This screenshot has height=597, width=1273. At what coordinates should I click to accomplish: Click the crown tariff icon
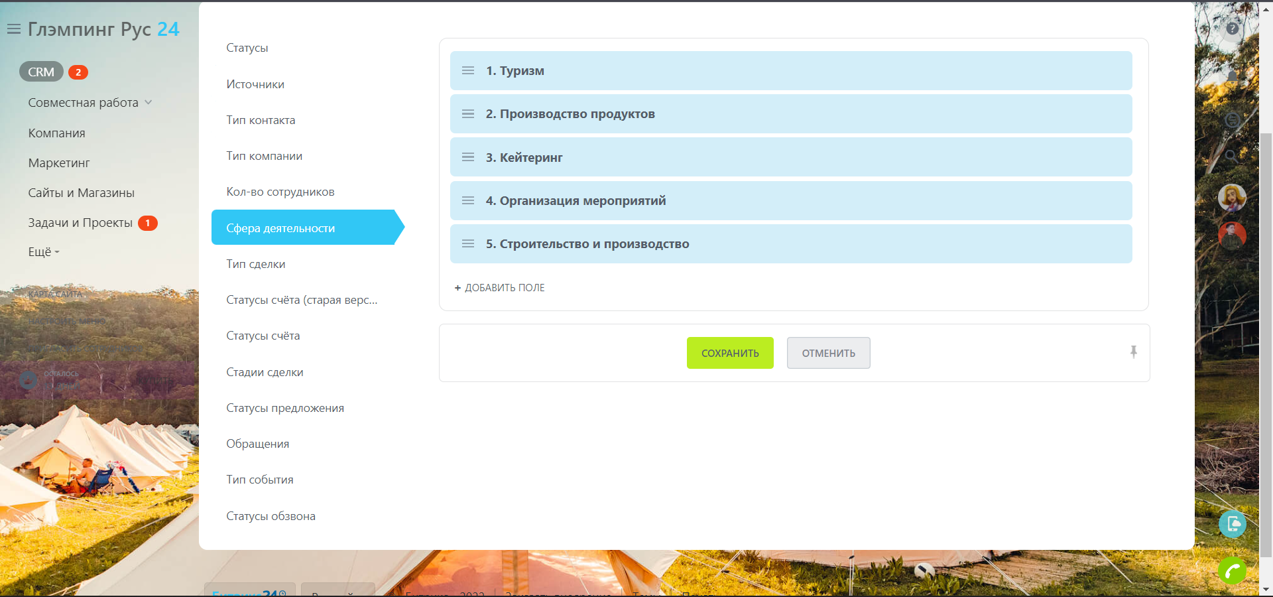(28, 381)
